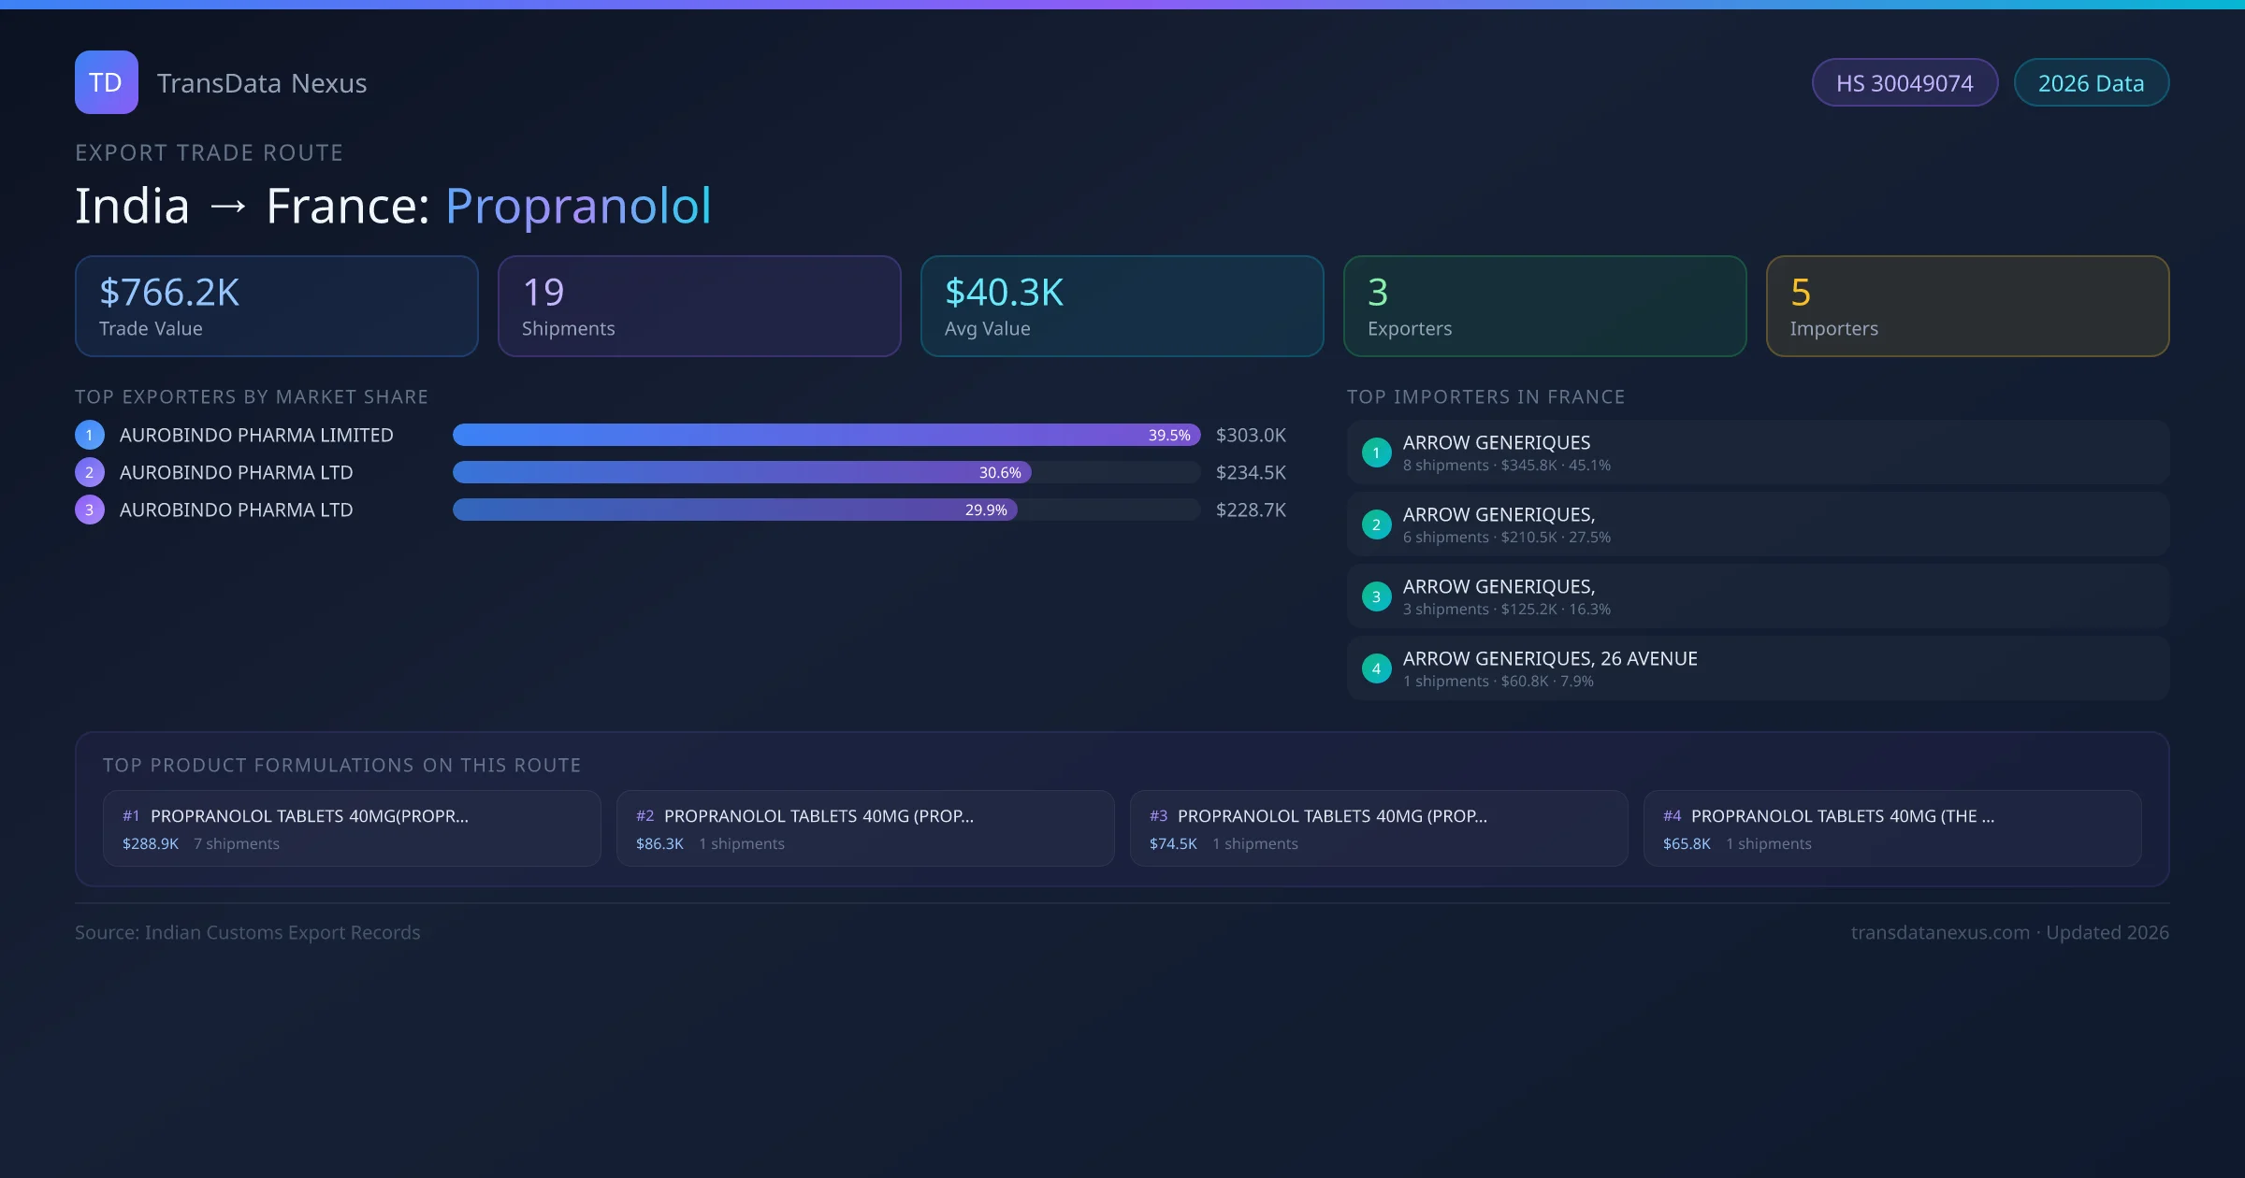Viewport: 2245px width, 1178px height.
Task: Open the $40.3K Avg Value card
Action: coord(1122,307)
